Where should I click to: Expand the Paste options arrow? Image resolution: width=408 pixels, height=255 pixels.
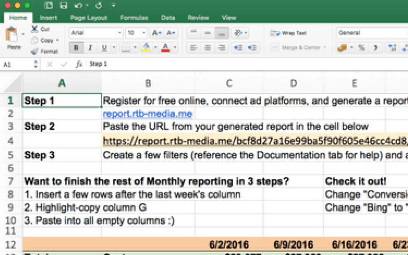(23, 34)
